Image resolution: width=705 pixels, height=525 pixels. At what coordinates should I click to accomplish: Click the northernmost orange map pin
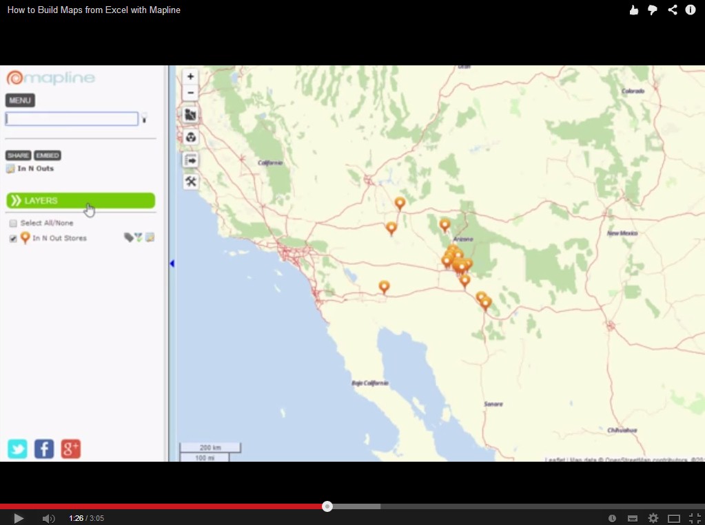pos(400,204)
